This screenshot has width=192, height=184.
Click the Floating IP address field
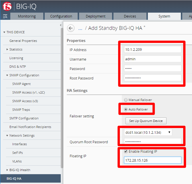click(152, 160)
